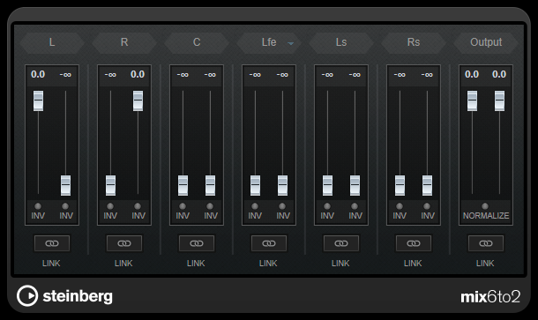Screen dimensions: 538x320
Task: Click the Lfe channel right fader handle
Action: tap(283, 185)
